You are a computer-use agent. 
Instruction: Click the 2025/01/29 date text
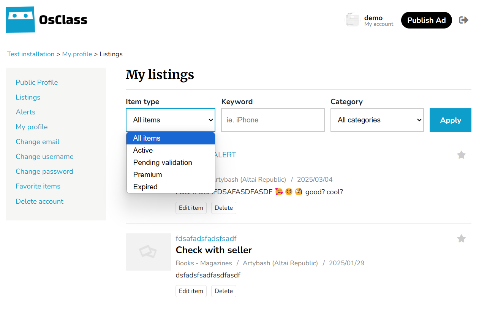point(346,263)
